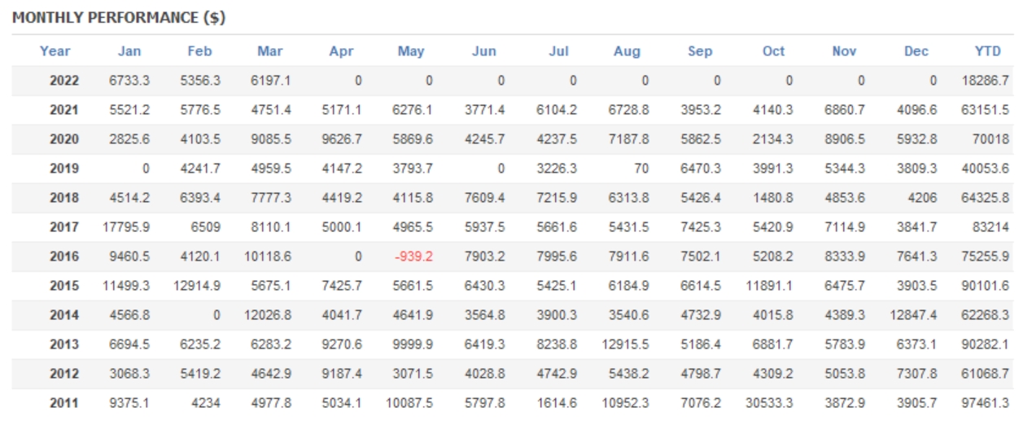Sort by the Jan column header
Viewport: 1023px width, 421px height.
[x=129, y=51]
